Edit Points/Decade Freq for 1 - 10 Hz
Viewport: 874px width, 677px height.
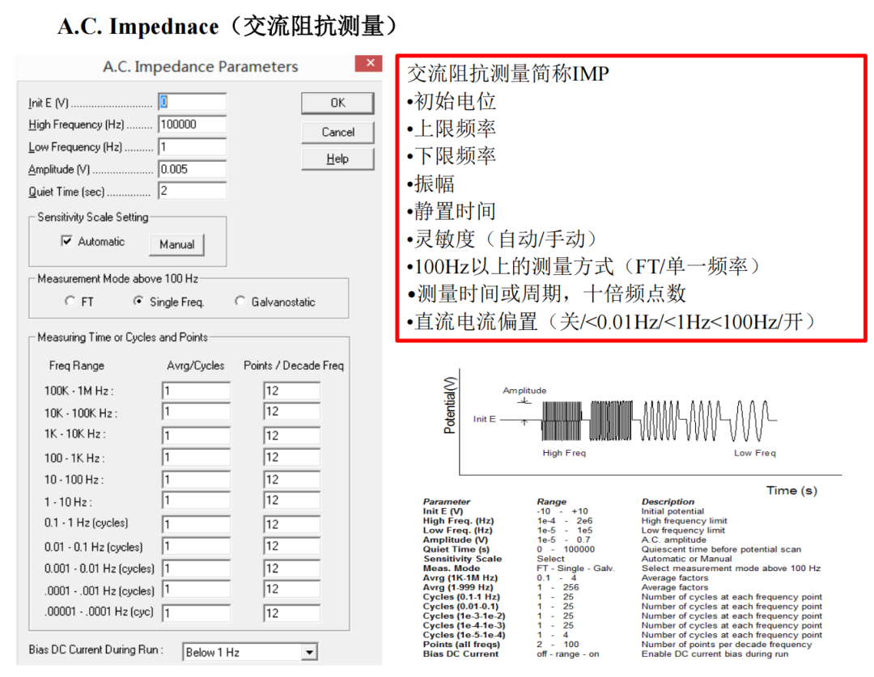click(291, 501)
